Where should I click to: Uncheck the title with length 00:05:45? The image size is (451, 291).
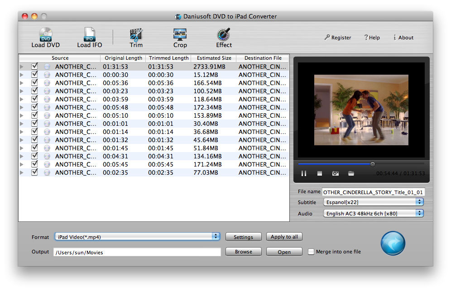tap(34, 164)
